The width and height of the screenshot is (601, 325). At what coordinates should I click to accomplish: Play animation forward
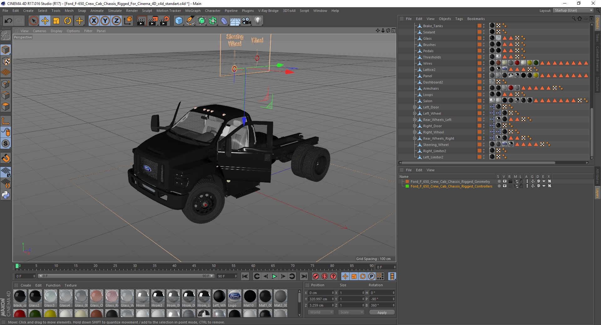click(x=274, y=276)
